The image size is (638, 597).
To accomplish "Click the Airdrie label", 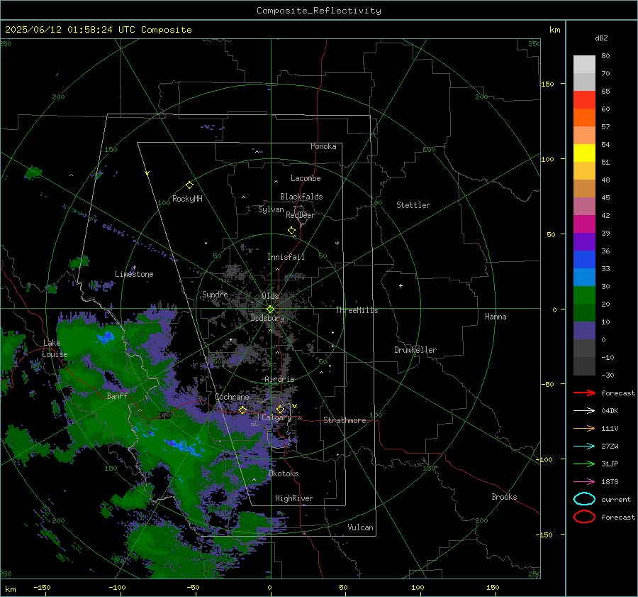I will pos(279,379).
